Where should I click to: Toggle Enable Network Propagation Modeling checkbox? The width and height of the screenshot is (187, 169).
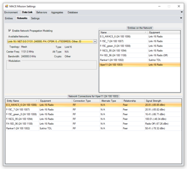pos(9,31)
